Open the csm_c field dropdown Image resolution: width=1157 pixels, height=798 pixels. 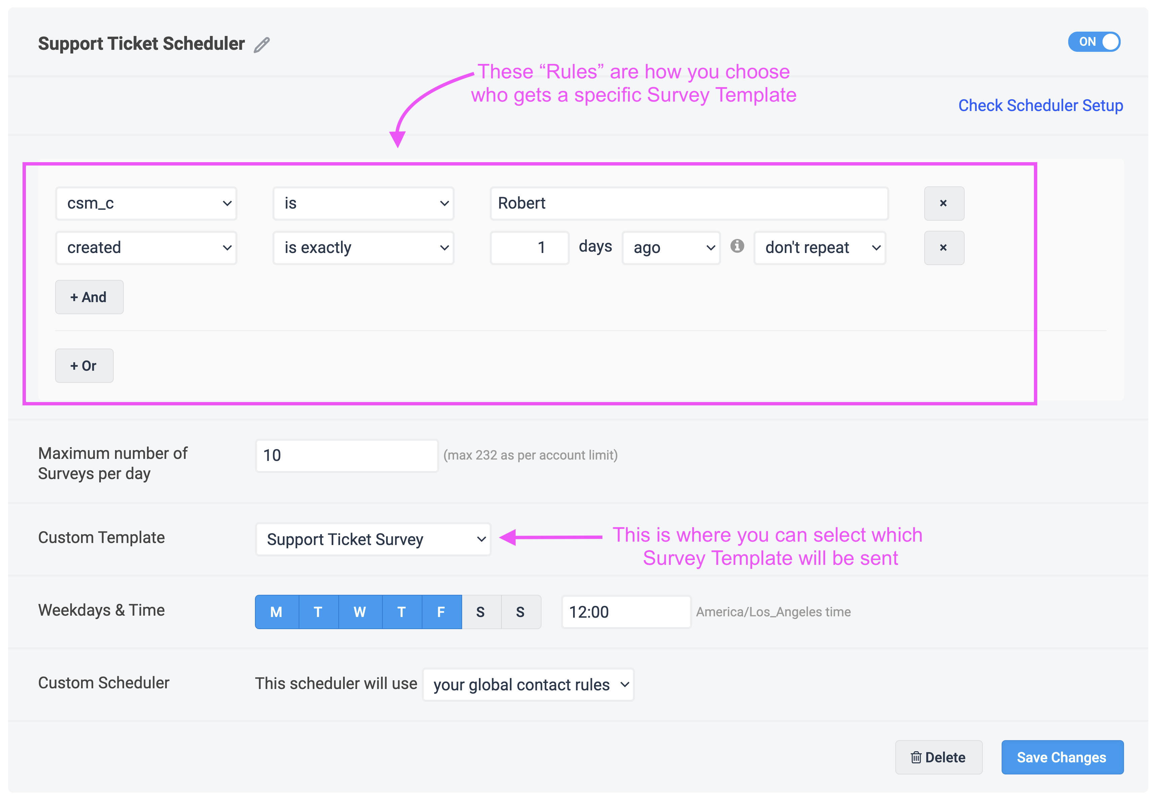pyautogui.click(x=146, y=204)
